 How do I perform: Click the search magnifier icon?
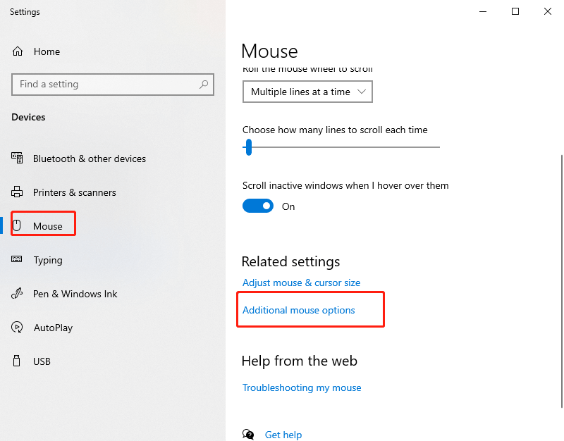coord(204,85)
